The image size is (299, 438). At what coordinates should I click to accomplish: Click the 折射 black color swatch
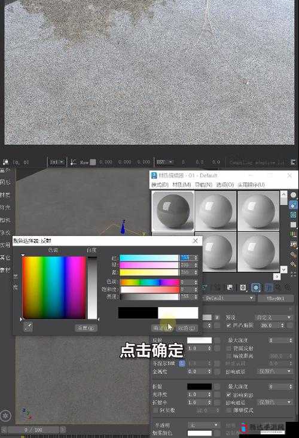point(199,387)
